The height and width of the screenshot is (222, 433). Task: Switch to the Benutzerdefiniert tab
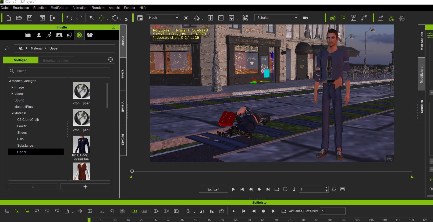tap(56, 60)
